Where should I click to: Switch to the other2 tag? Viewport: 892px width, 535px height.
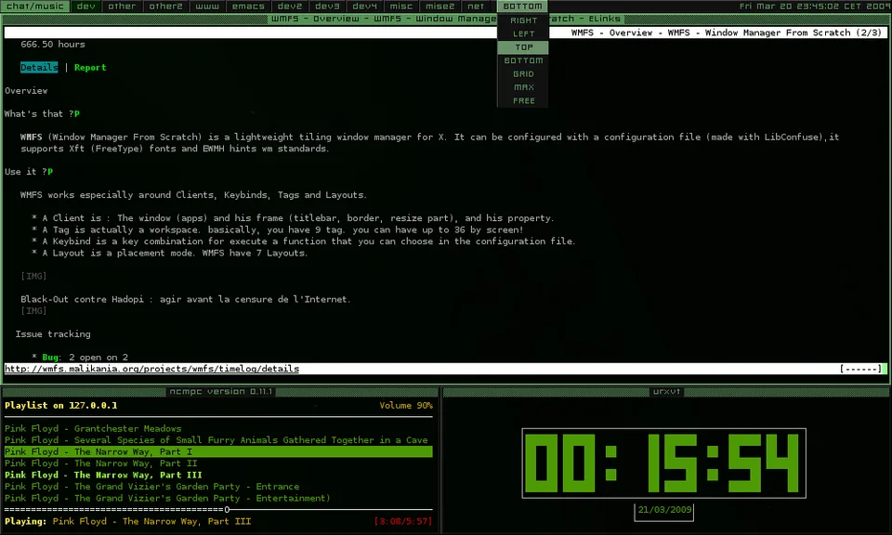165,7
